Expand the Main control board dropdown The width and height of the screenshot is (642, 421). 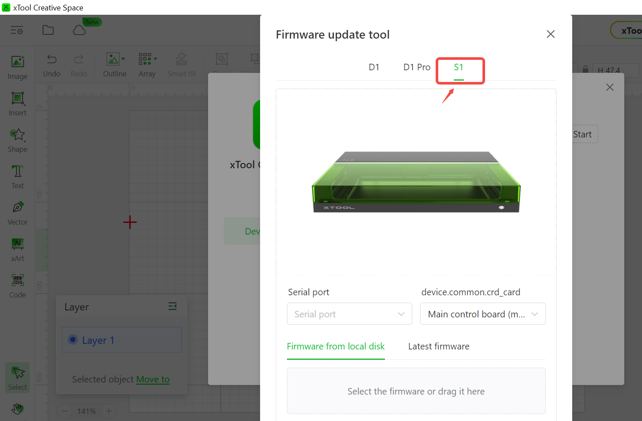click(x=482, y=314)
